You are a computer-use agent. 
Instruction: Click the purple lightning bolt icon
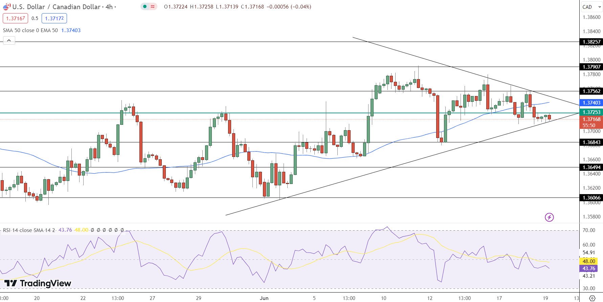[x=549, y=217]
